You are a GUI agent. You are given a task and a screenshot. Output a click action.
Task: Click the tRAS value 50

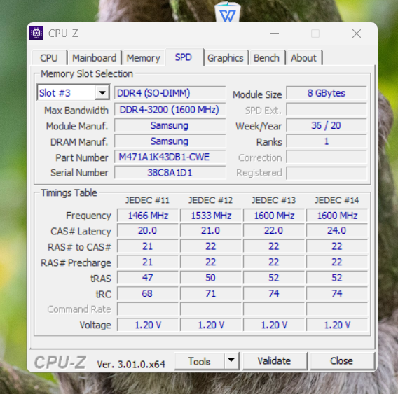pos(211,278)
